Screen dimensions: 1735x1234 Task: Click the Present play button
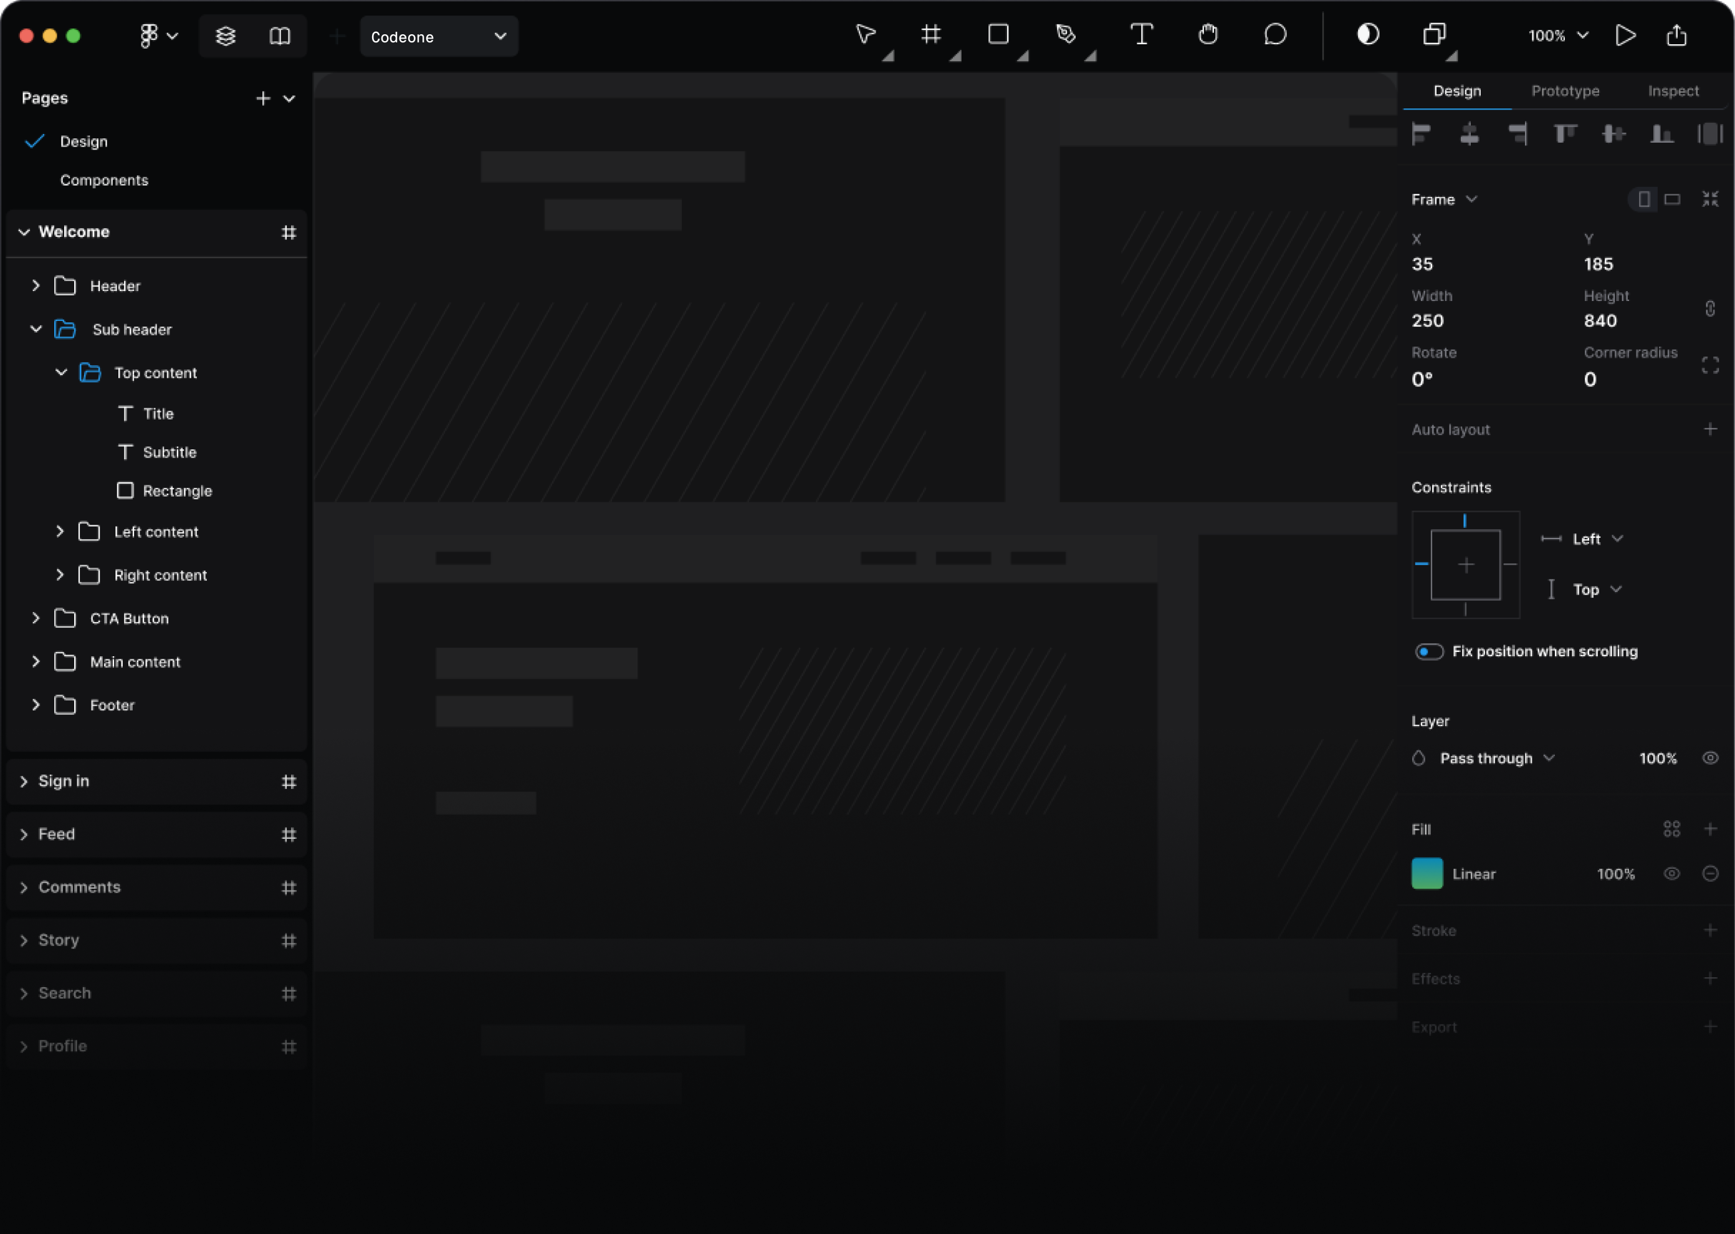pos(1625,35)
